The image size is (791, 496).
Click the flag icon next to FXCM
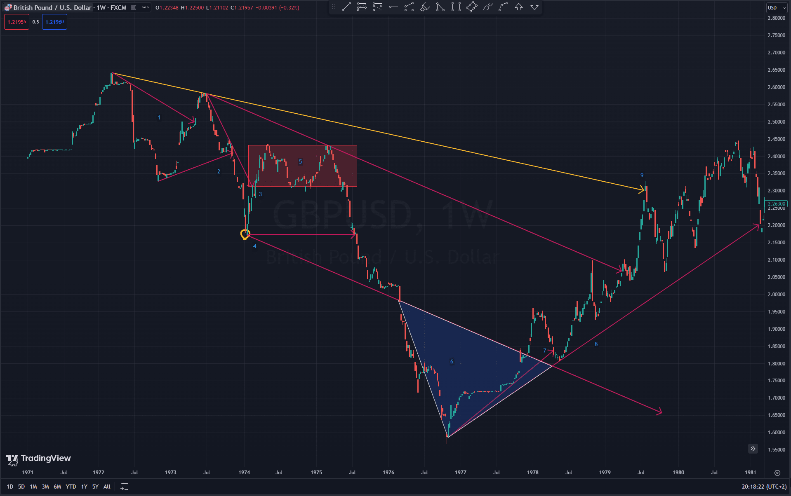[134, 7]
